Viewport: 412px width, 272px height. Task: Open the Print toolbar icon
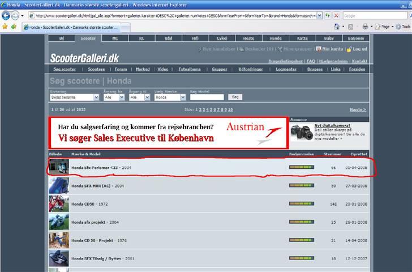point(366,27)
